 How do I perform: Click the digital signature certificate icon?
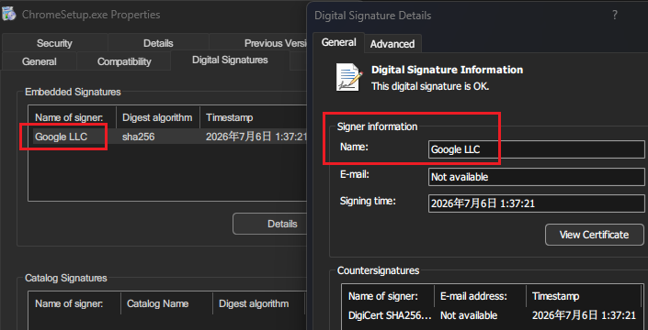click(x=349, y=77)
